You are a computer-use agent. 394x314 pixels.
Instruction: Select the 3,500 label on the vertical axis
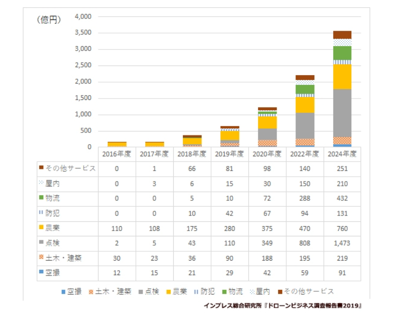(83, 33)
